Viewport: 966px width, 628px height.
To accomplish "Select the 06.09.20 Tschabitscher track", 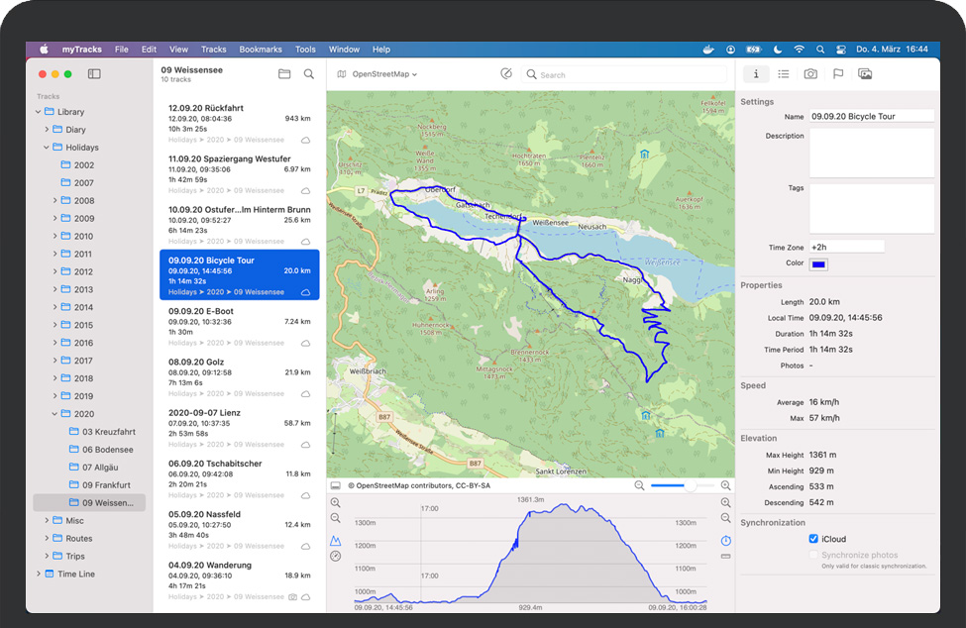I will click(240, 479).
